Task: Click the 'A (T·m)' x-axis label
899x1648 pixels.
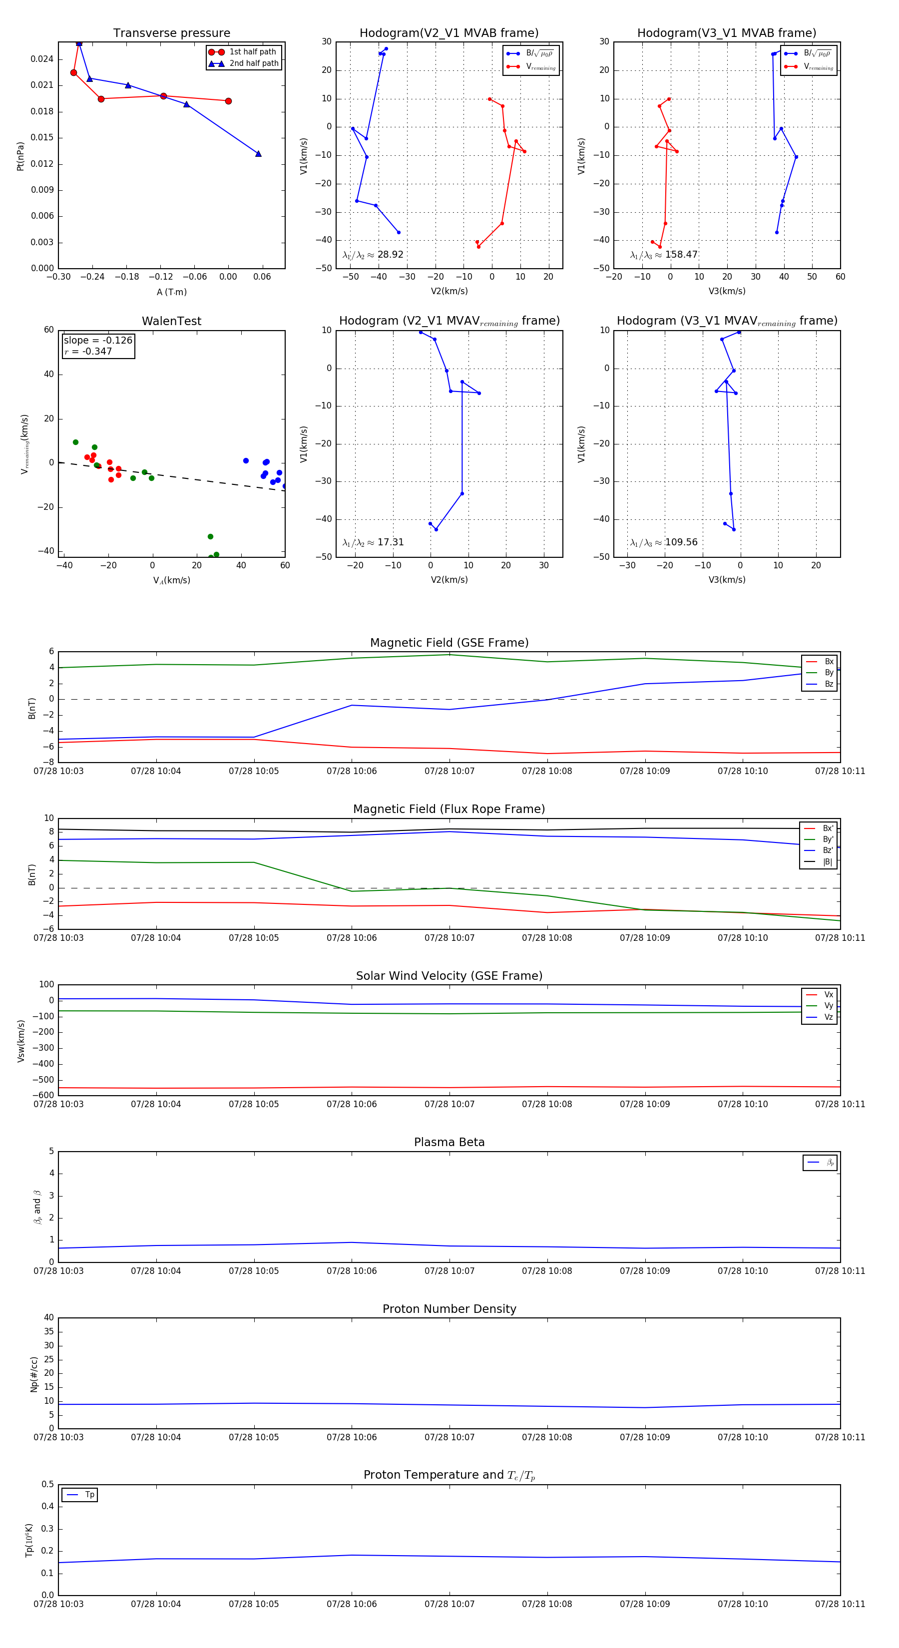Action: tap(171, 292)
